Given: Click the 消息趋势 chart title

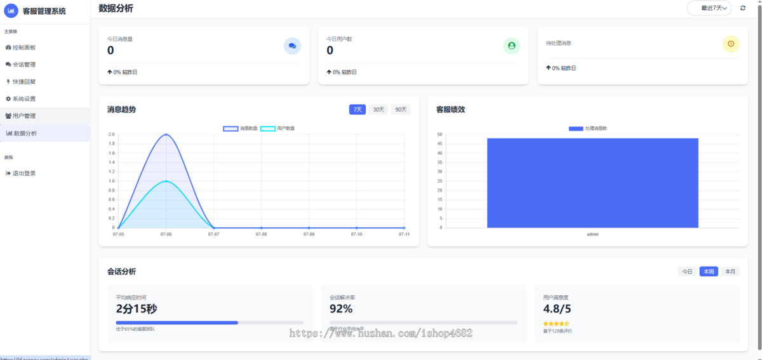Looking at the screenshot, I should 121,110.
